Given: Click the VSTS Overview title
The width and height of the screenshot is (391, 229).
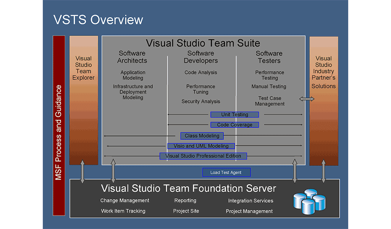Looking at the screenshot, I should [x=98, y=20].
